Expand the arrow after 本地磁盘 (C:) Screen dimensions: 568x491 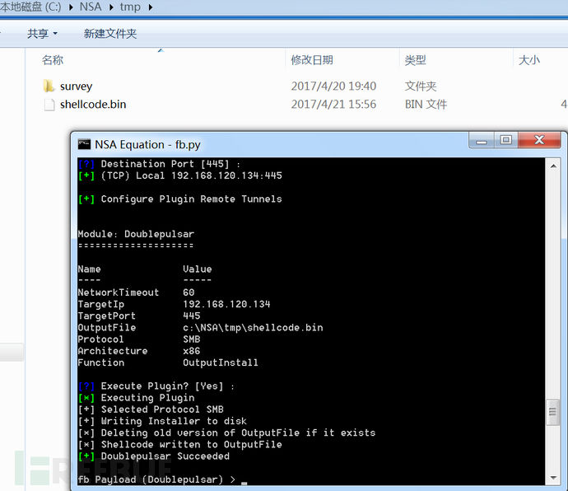click(71, 7)
